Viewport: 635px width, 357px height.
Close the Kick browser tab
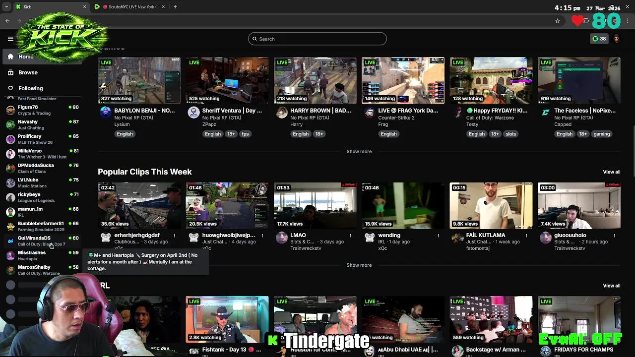pyautogui.click(x=84, y=7)
